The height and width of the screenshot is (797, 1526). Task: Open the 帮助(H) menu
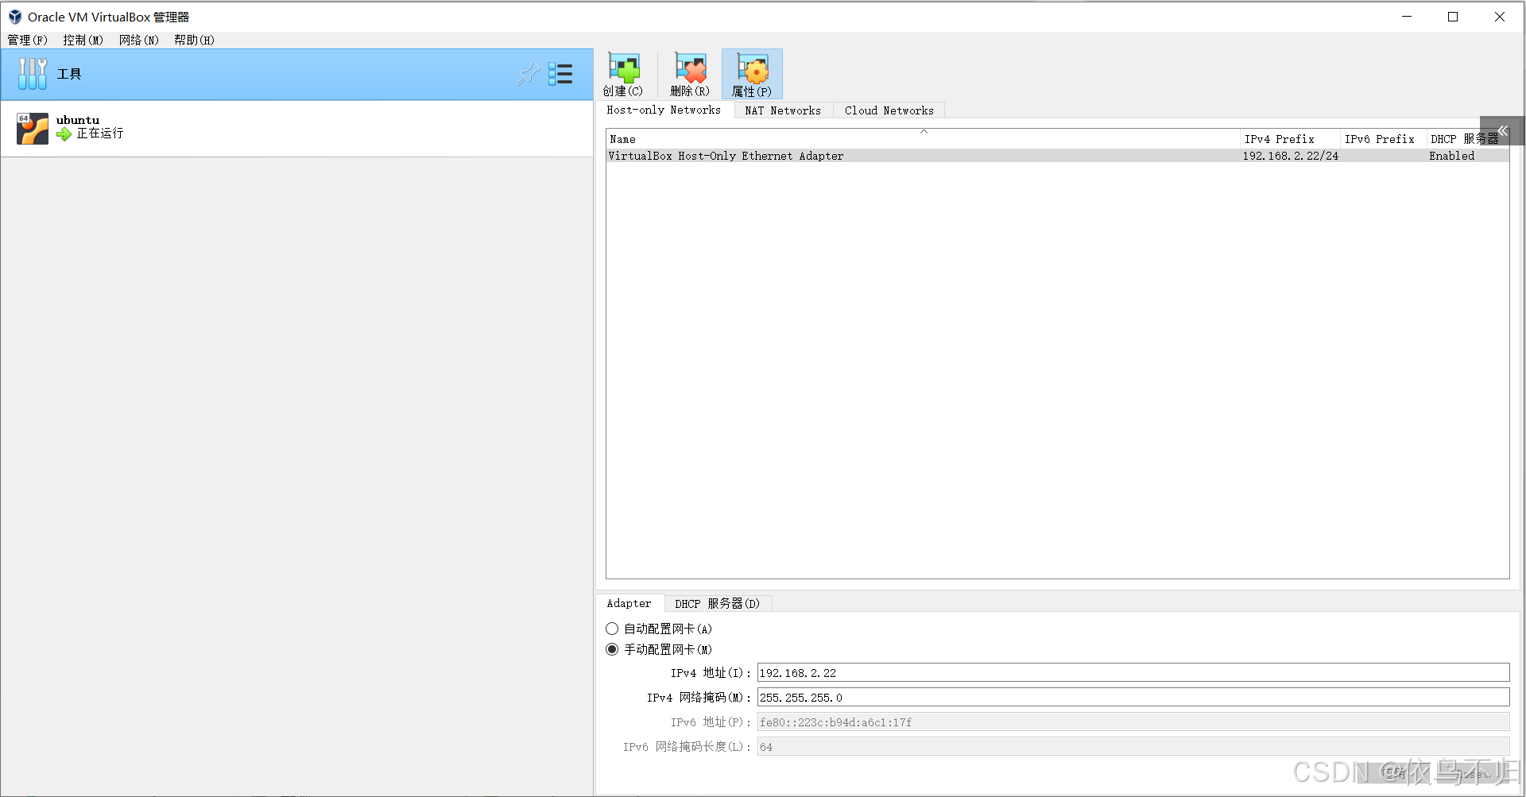pyautogui.click(x=194, y=40)
